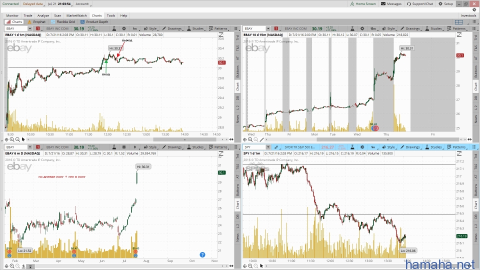Viewport: 480px width, 270px height.
Task: Open the list menu icon of top-left chart
Action: [x=235, y=28]
